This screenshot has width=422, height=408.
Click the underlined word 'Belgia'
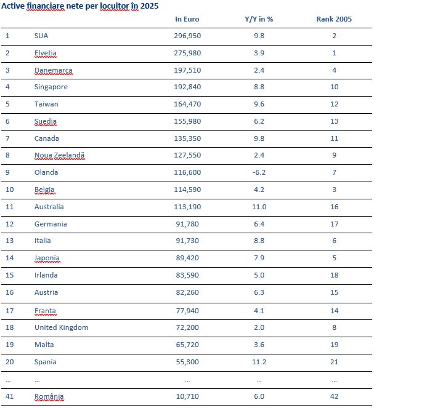(44, 190)
